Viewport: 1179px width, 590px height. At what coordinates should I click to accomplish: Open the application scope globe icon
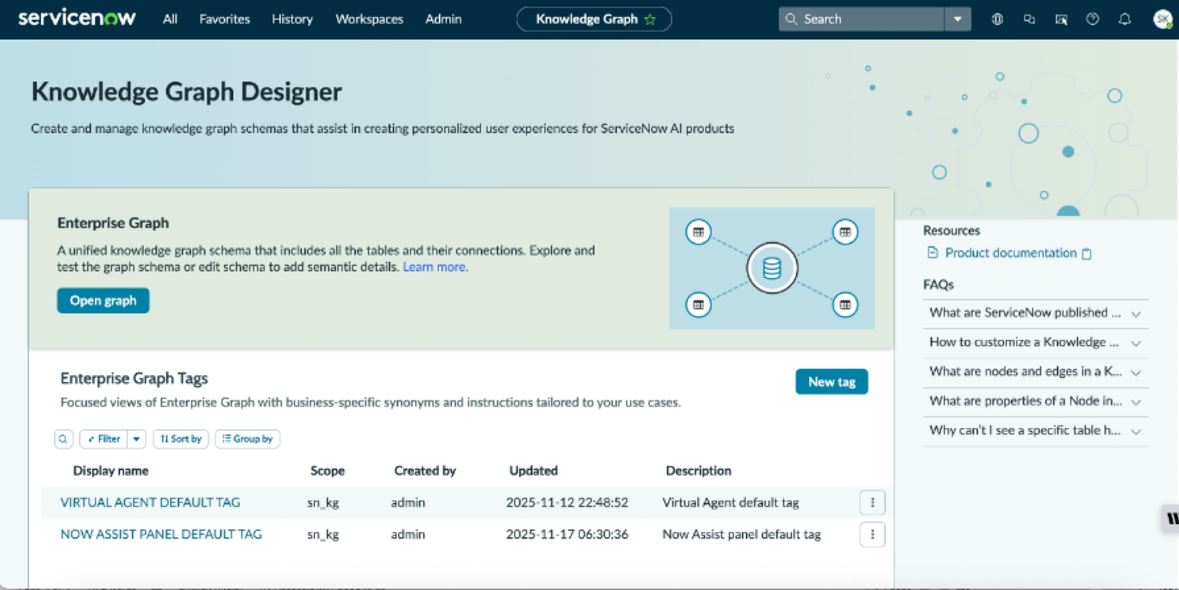pos(997,19)
